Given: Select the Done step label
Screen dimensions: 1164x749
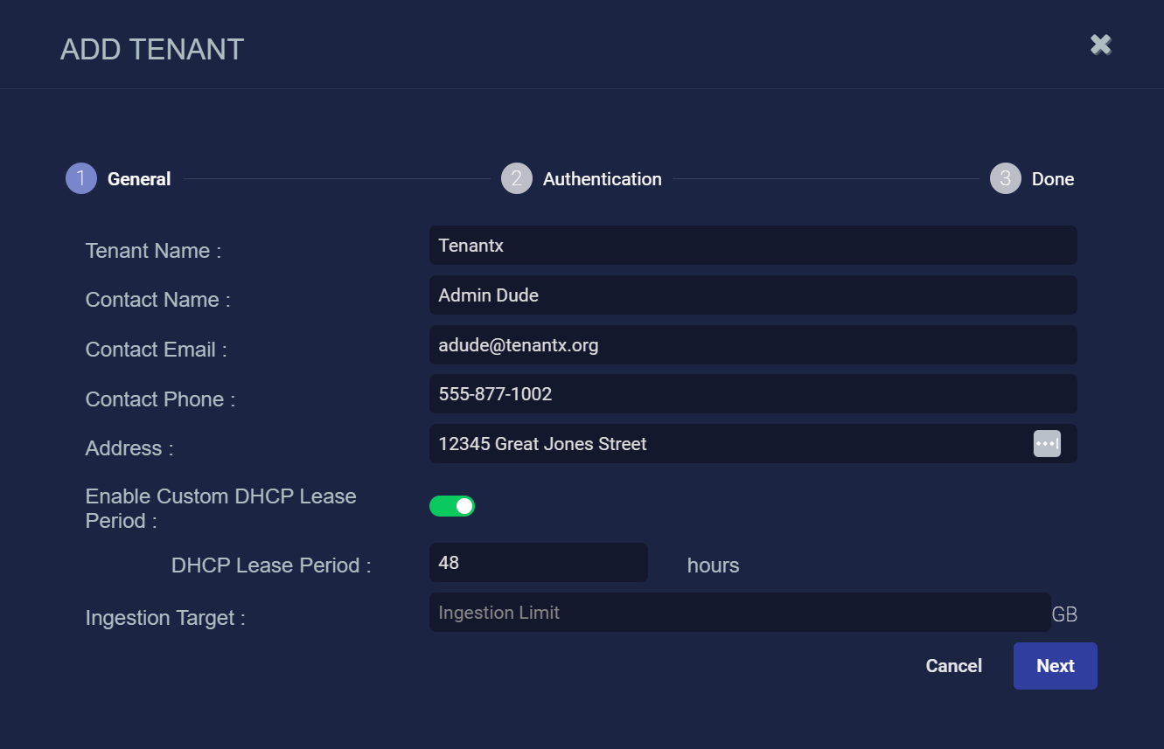Looking at the screenshot, I should coord(1052,179).
